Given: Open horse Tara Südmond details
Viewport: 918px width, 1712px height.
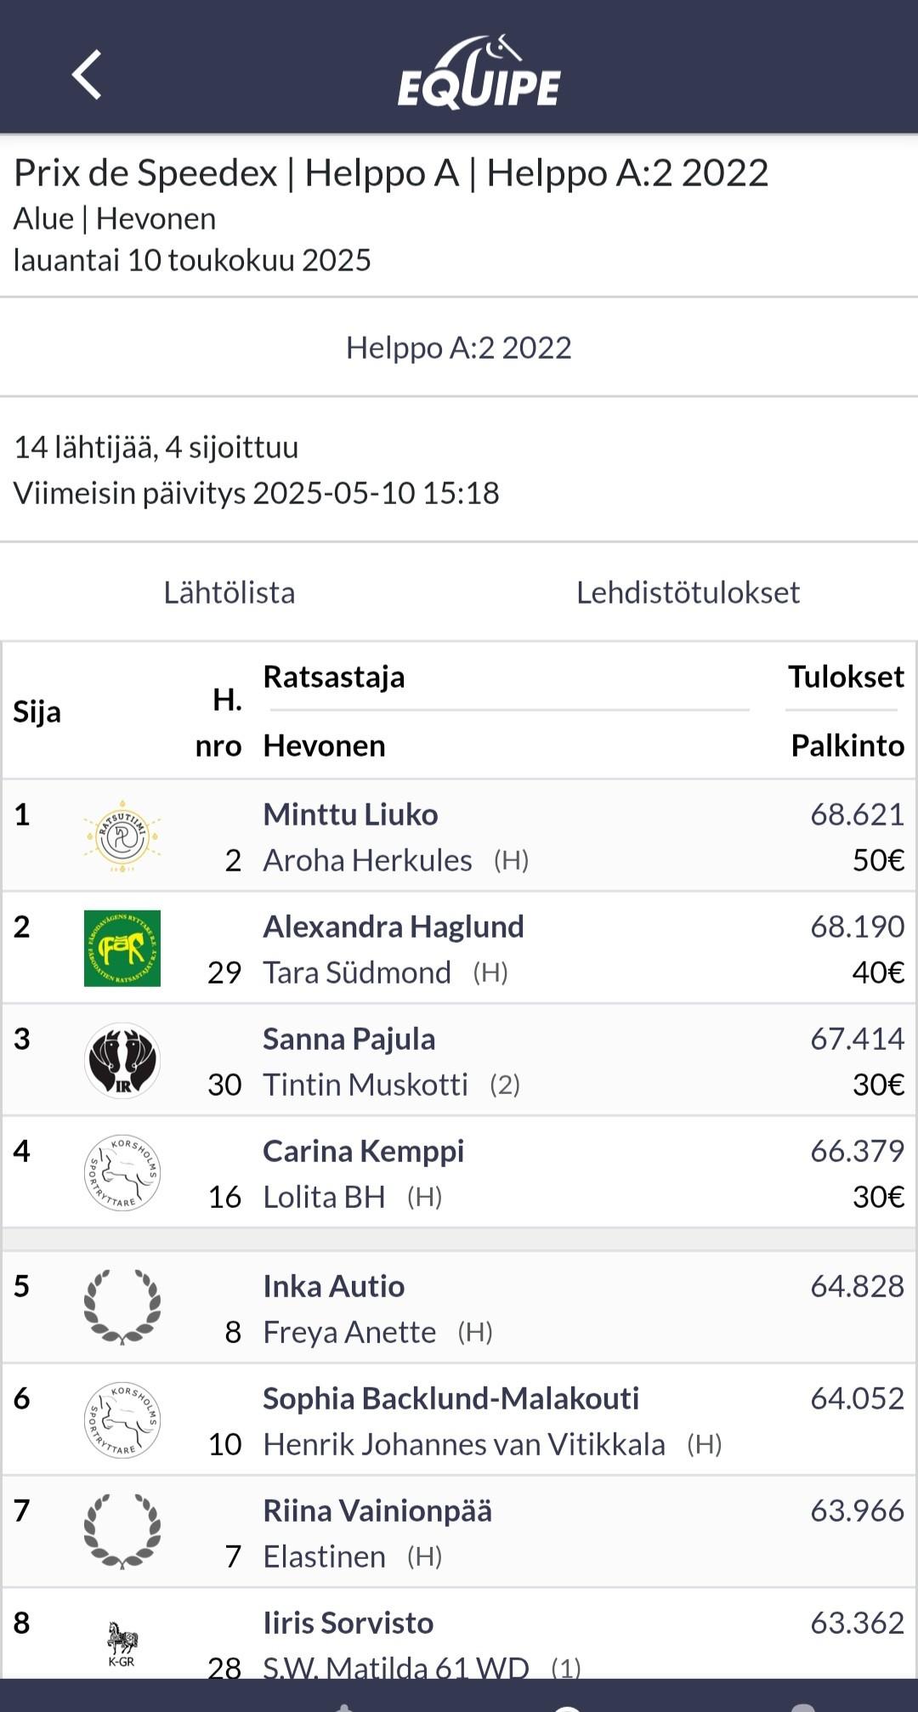Looking at the screenshot, I should point(357,972).
